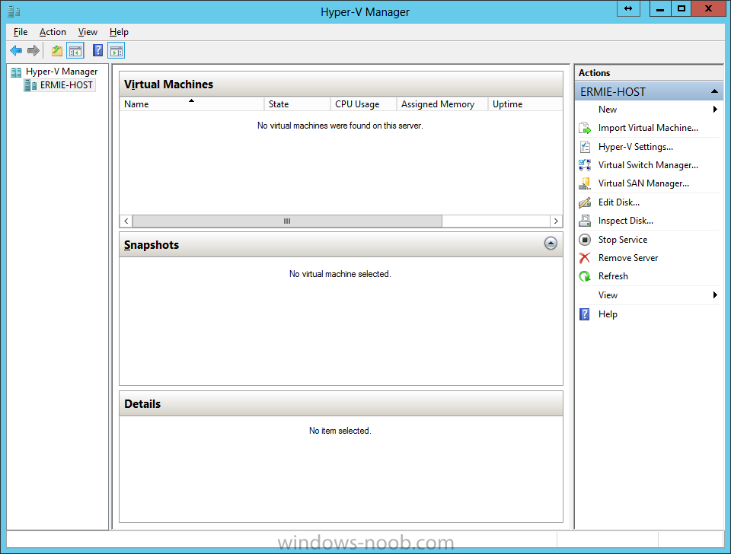This screenshot has width=731, height=554.
Task: Open the File menu
Action: pyautogui.click(x=21, y=32)
